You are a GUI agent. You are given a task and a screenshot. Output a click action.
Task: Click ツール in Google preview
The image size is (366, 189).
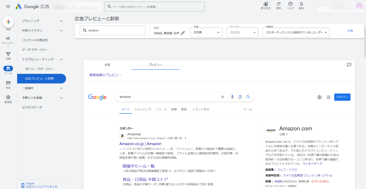(248, 109)
